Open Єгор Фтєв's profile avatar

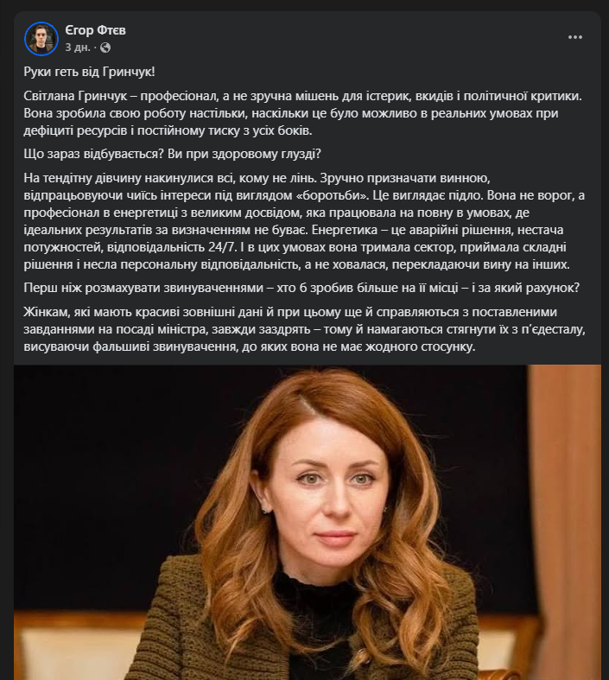pyautogui.click(x=41, y=39)
